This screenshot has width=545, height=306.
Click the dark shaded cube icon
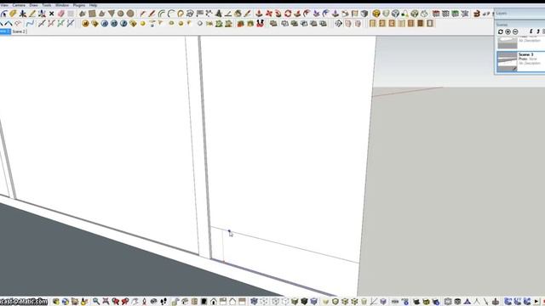click(x=364, y=14)
